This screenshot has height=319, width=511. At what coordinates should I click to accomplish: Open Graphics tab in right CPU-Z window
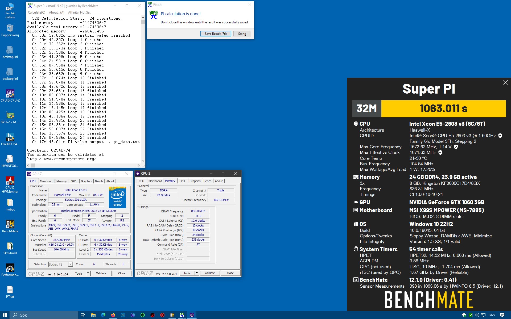click(195, 181)
